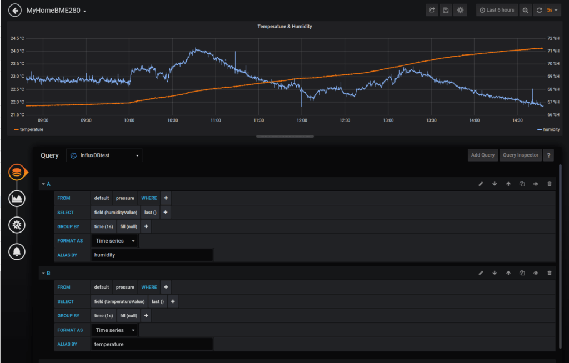This screenshot has width=569, height=363.
Task: Open the Query Inspector
Action: pyautogui.click(x=520, y=155)
